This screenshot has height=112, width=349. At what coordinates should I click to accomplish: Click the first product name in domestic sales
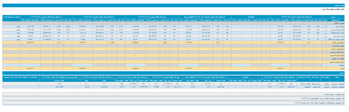(339, 26)
